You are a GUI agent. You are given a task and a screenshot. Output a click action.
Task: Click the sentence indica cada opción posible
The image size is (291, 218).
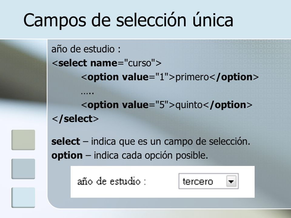pyautogui.click(x=151, y=155)
